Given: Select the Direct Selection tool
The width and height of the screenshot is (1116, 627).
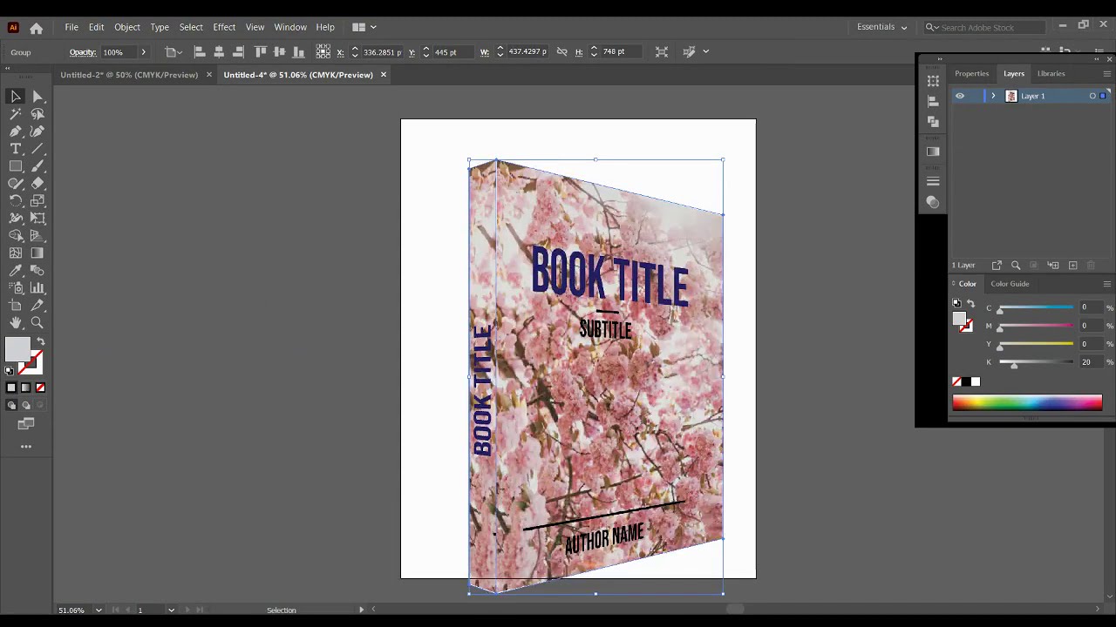Looking at the screenshot, I should pyautogui.click(x=37, y=97).
